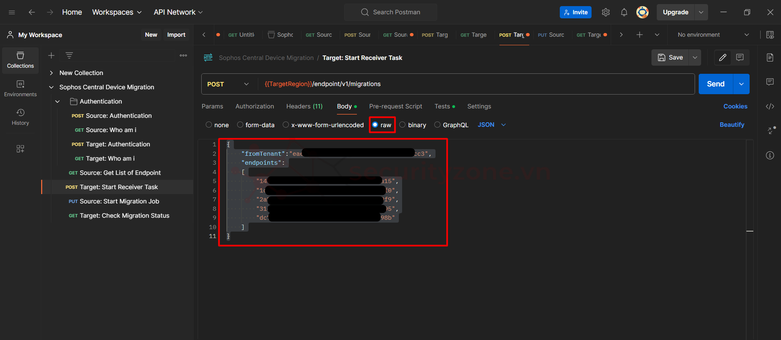Open the API Network dropdown
This screenshot has height=340, width=781.
pyautogui.click(x=178, y=12)
